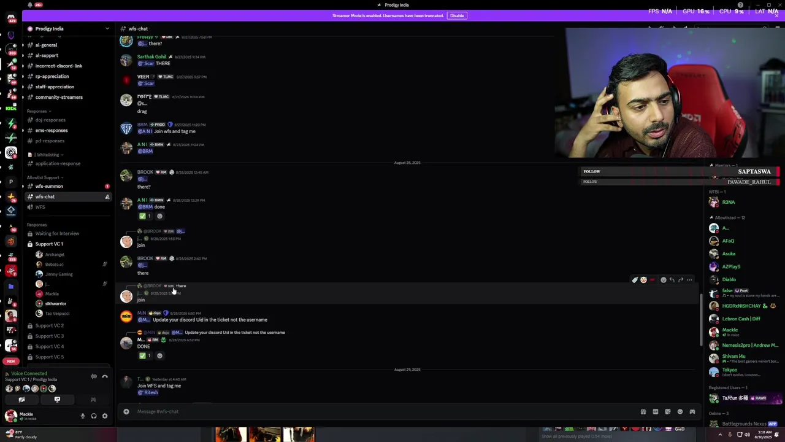This screenshot has width=785, height=442.
Task: Open the sticker picker
Action: coord(668,412)
